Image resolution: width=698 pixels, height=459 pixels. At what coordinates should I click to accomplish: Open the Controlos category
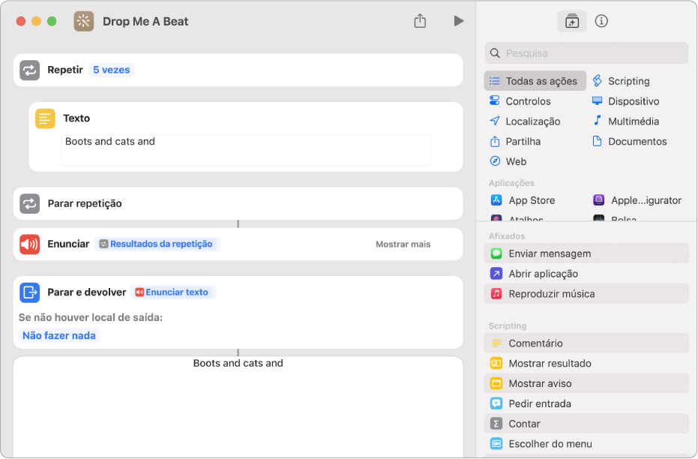[520, 101]
